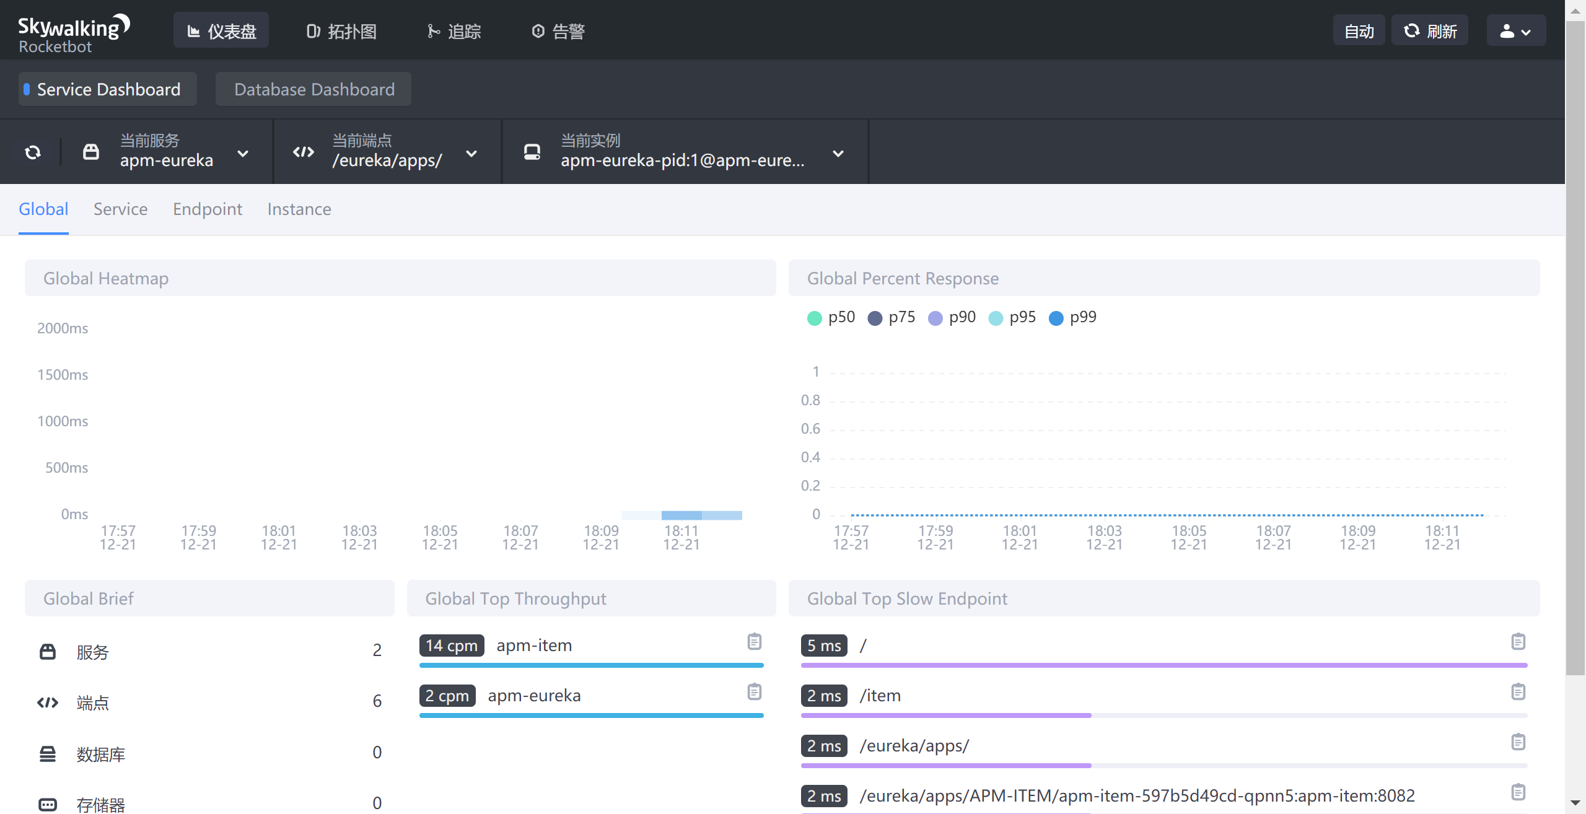This screenshot has width=1586, height=814.
Task: Copy the /item slow endpoint clipboard icon
Action: [1518, 692]
